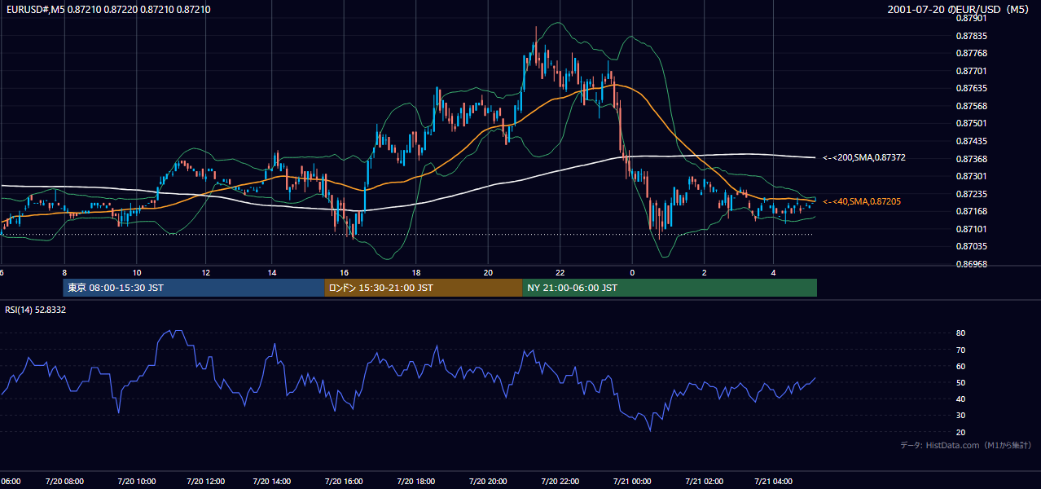Click RSI scale value 60

pyautogui.click(x=960, y=366)
